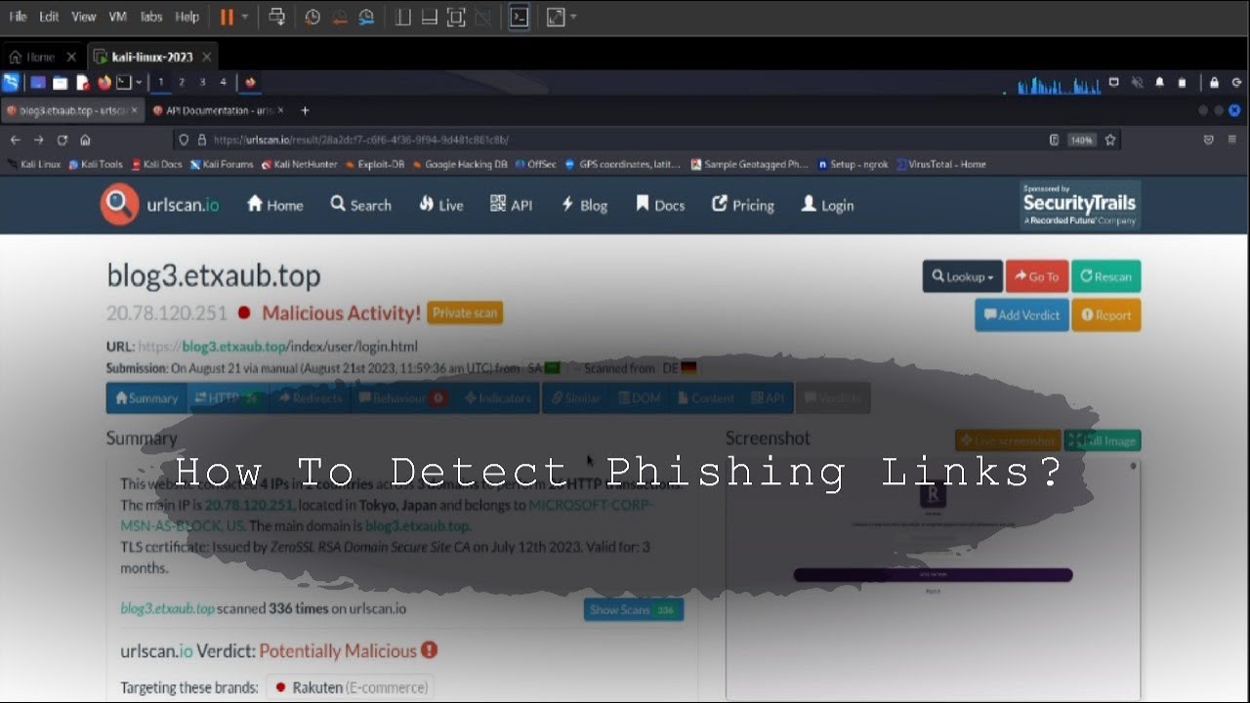Open urlscan Docs page
Screen dimensions: 1250x703
click(x=660, y=204)
